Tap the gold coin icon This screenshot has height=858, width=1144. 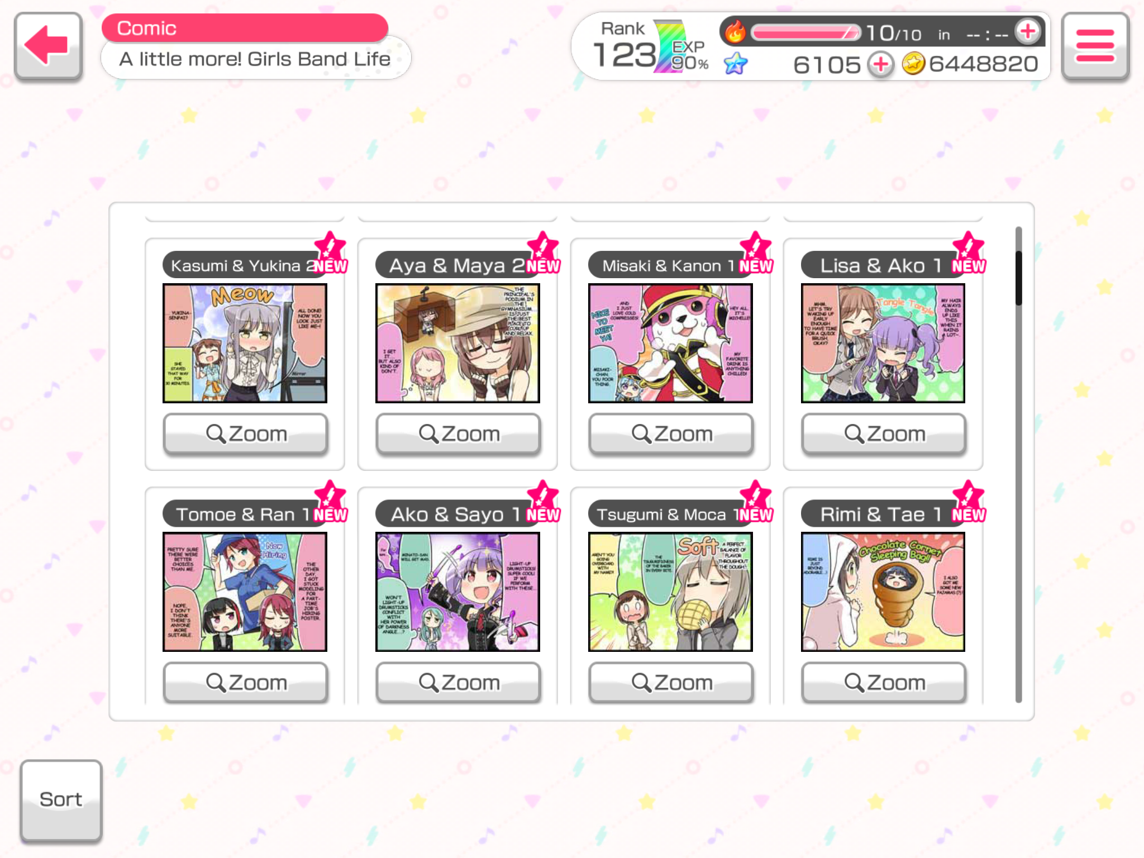point(914,64)
